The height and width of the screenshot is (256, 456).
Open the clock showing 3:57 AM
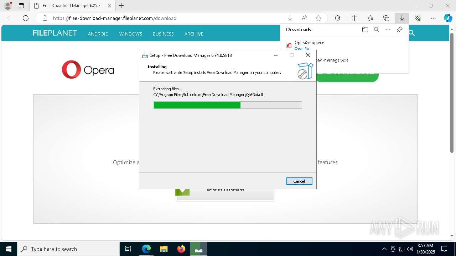click(x=425, y=249)
